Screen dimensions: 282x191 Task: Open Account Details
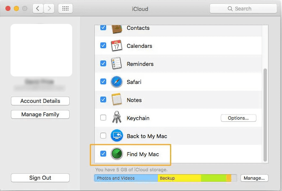(40, 101)
